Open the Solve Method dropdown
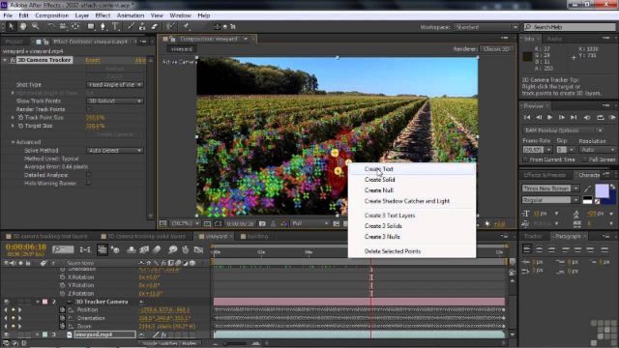Viewport: 619px width, 348px height. (x=114, y=151)
